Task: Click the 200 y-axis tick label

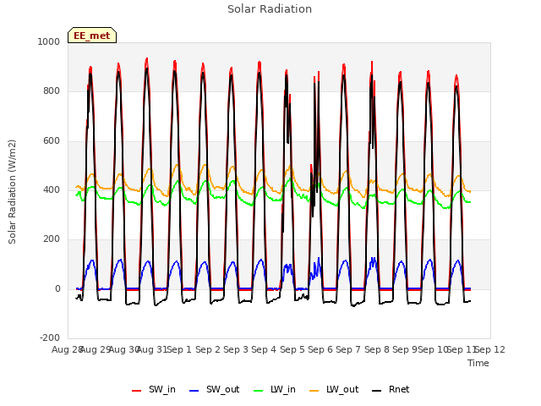Action: [52, 239]
